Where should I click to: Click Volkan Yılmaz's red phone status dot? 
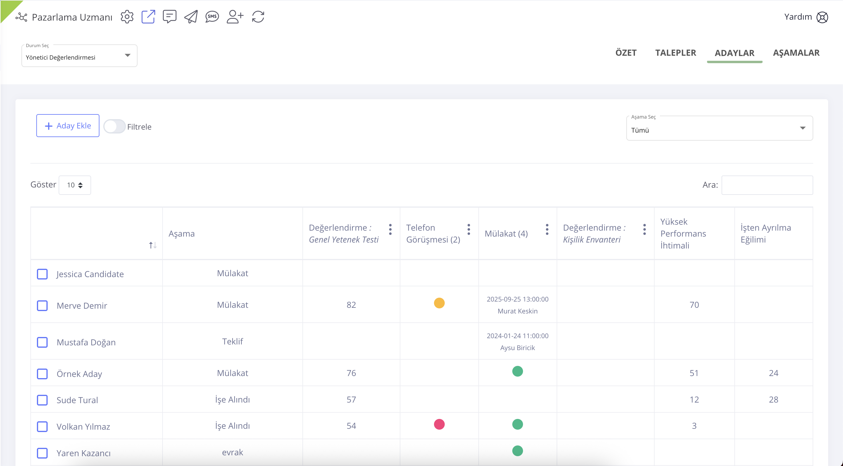(x=439, y=424)
